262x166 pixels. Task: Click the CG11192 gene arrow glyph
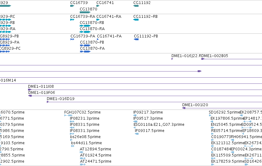(136, 6)
